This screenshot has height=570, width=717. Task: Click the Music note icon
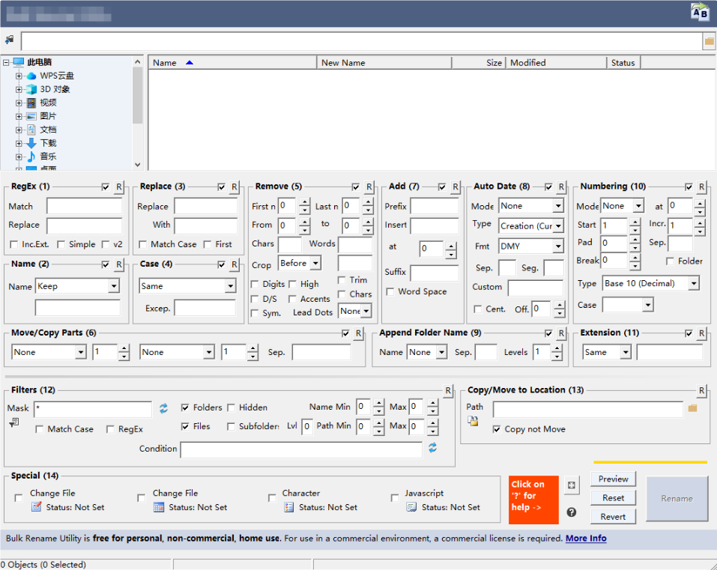coord(31,157)
